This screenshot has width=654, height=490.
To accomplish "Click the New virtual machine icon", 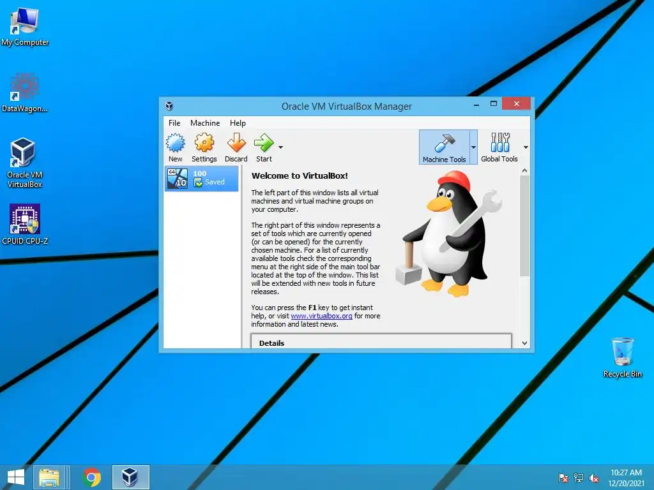I will [175, 143].
